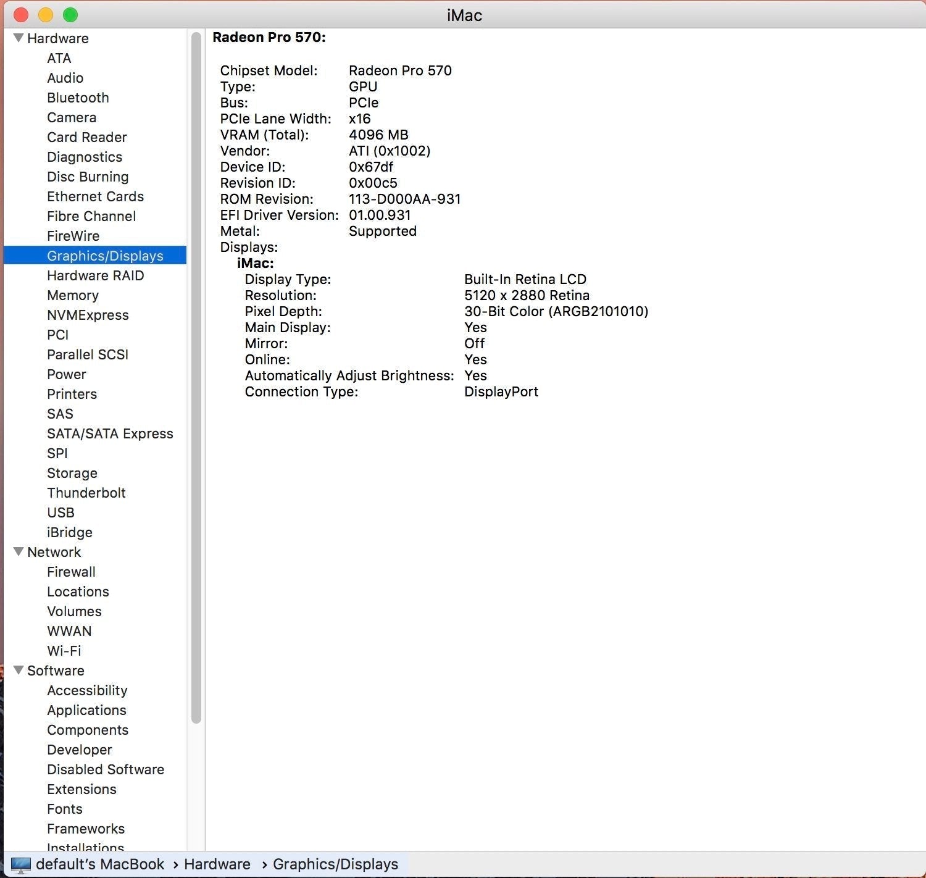Screen dimensions: 926x878
Task: Select Bluetooth in the sidebar
Action: 78,98
